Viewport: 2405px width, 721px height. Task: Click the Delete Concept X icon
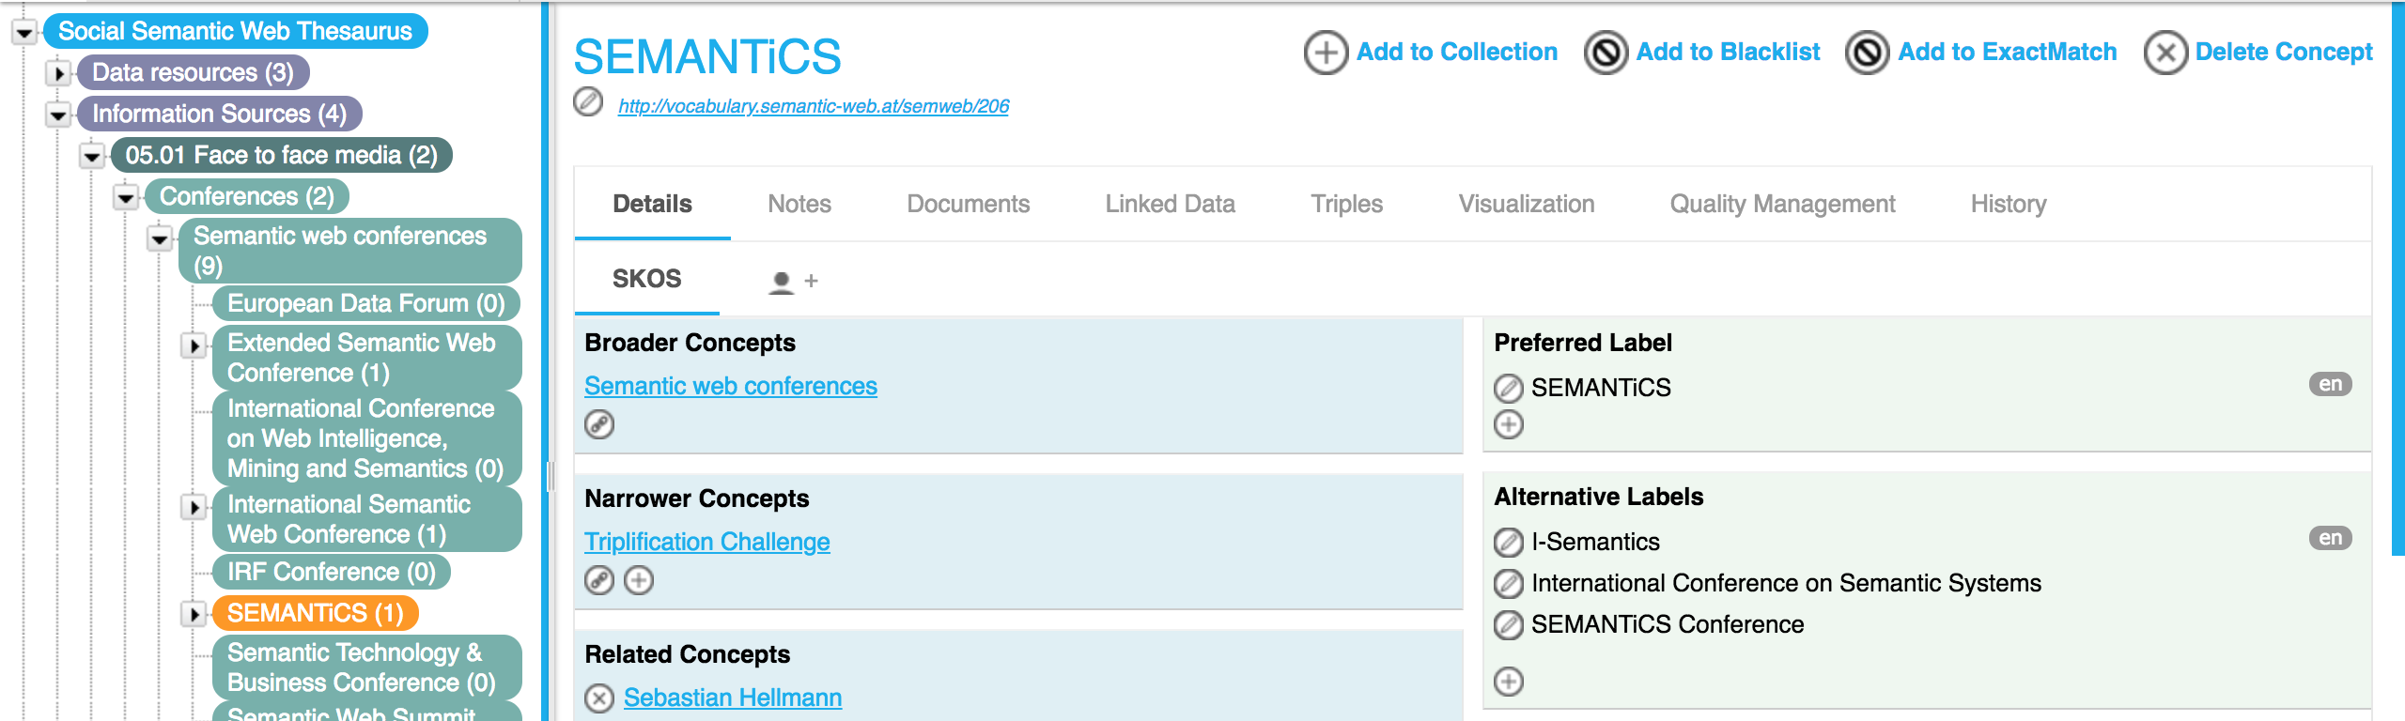tap(2165, 53)
